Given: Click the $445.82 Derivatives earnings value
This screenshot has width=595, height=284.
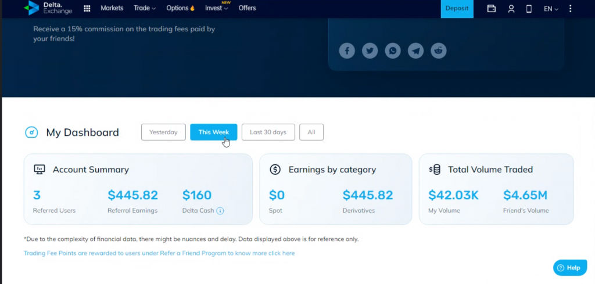Looking at the screenshot, I should (368, 195).
